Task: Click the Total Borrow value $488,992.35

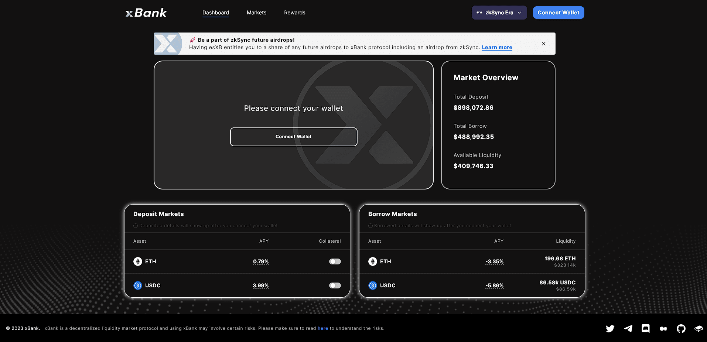Action: click(474, 137)
